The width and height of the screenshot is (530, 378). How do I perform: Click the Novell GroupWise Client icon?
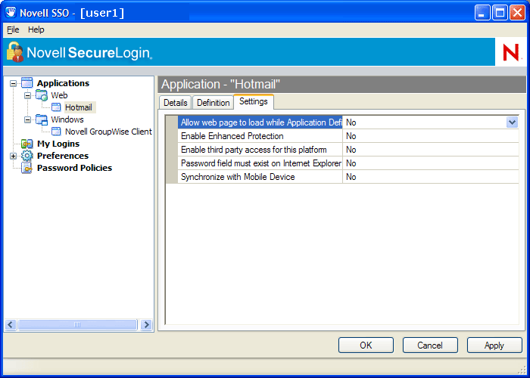pos(56,132)
